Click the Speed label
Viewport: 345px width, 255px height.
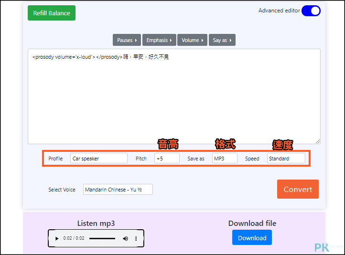252,159
